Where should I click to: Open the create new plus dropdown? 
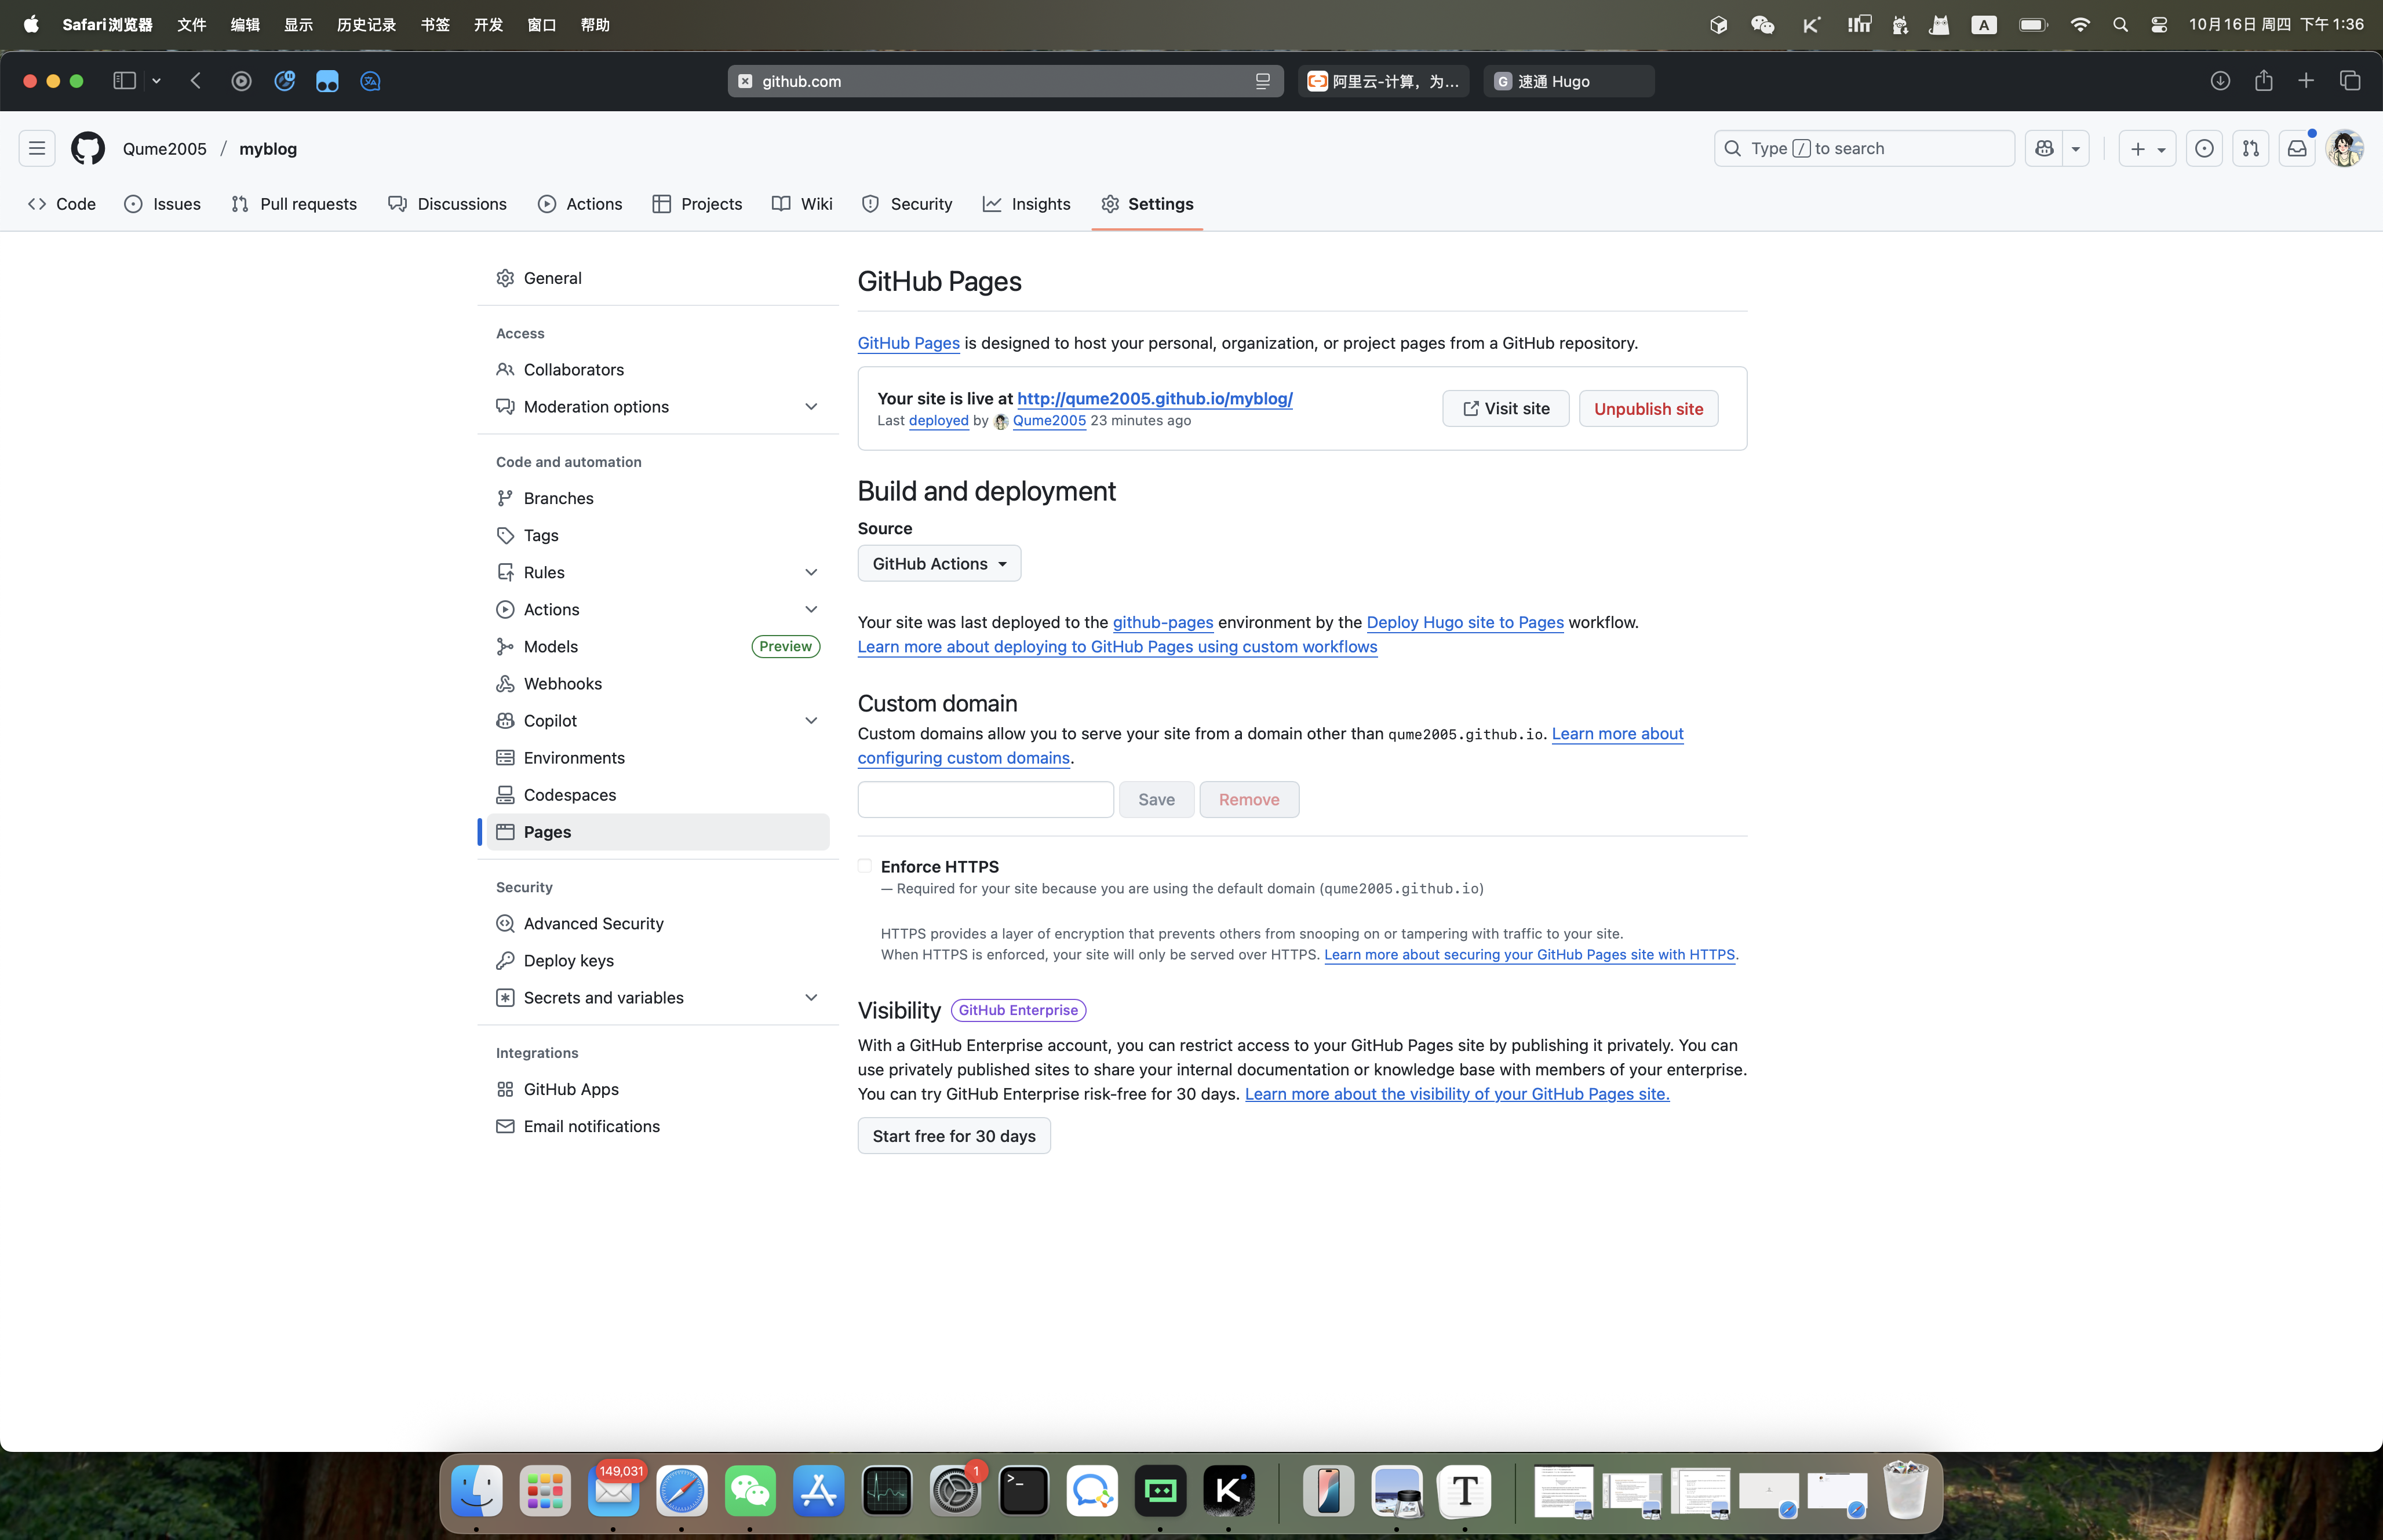(2147, 148)
